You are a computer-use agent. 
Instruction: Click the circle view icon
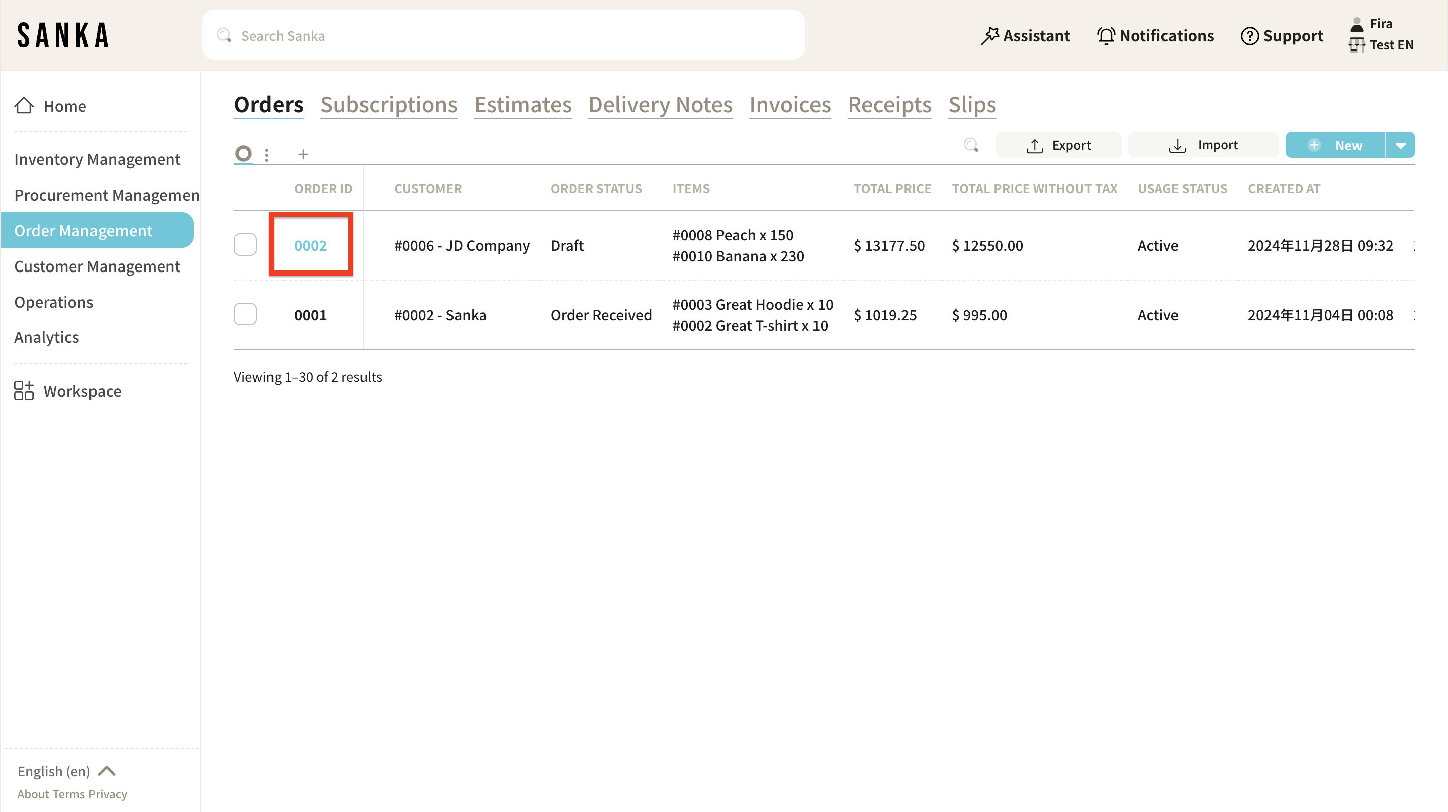pos(243,153)
